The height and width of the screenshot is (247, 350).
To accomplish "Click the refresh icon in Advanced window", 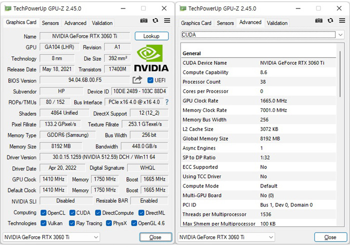I will point(330,20).
